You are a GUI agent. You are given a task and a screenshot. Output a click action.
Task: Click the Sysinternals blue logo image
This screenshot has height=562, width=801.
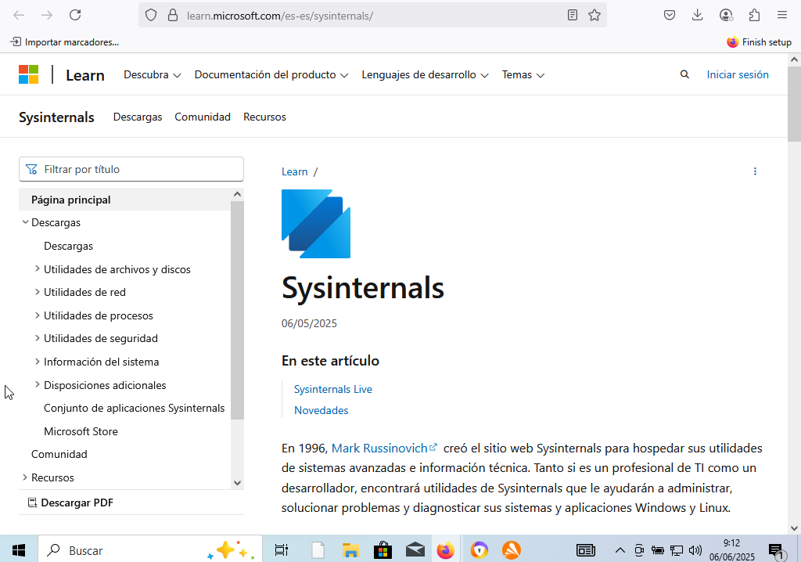click(x=316, y=224)
